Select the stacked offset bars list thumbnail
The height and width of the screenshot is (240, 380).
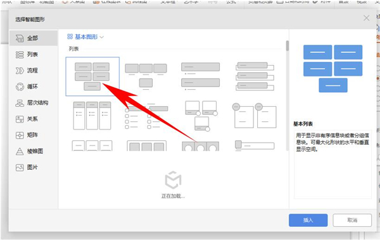[255, 76]
